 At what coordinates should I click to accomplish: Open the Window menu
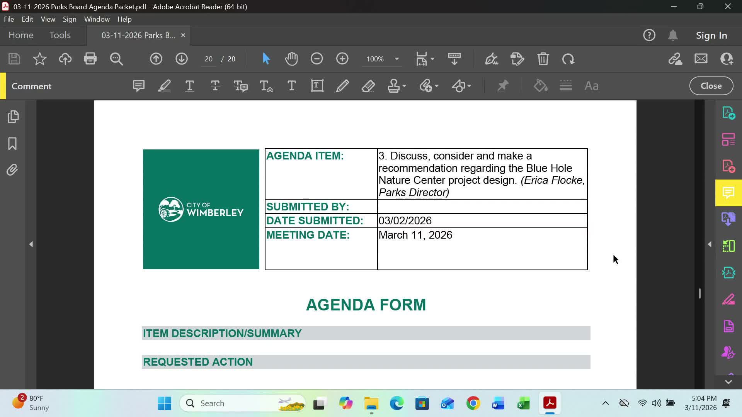point(97,19)
